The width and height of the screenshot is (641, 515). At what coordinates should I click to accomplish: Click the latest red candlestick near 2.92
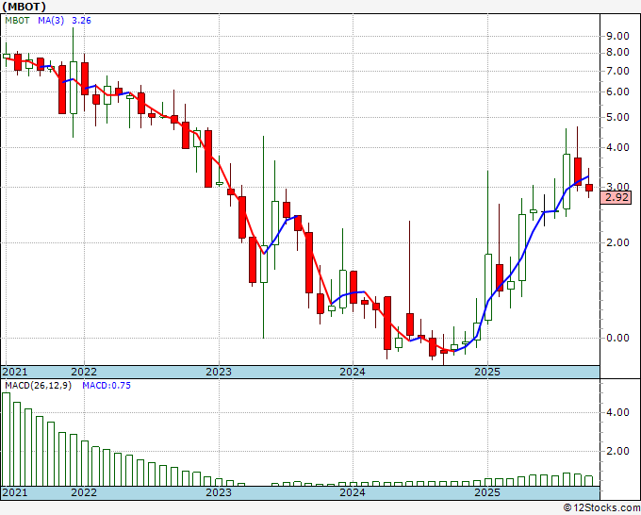point(588,188)
